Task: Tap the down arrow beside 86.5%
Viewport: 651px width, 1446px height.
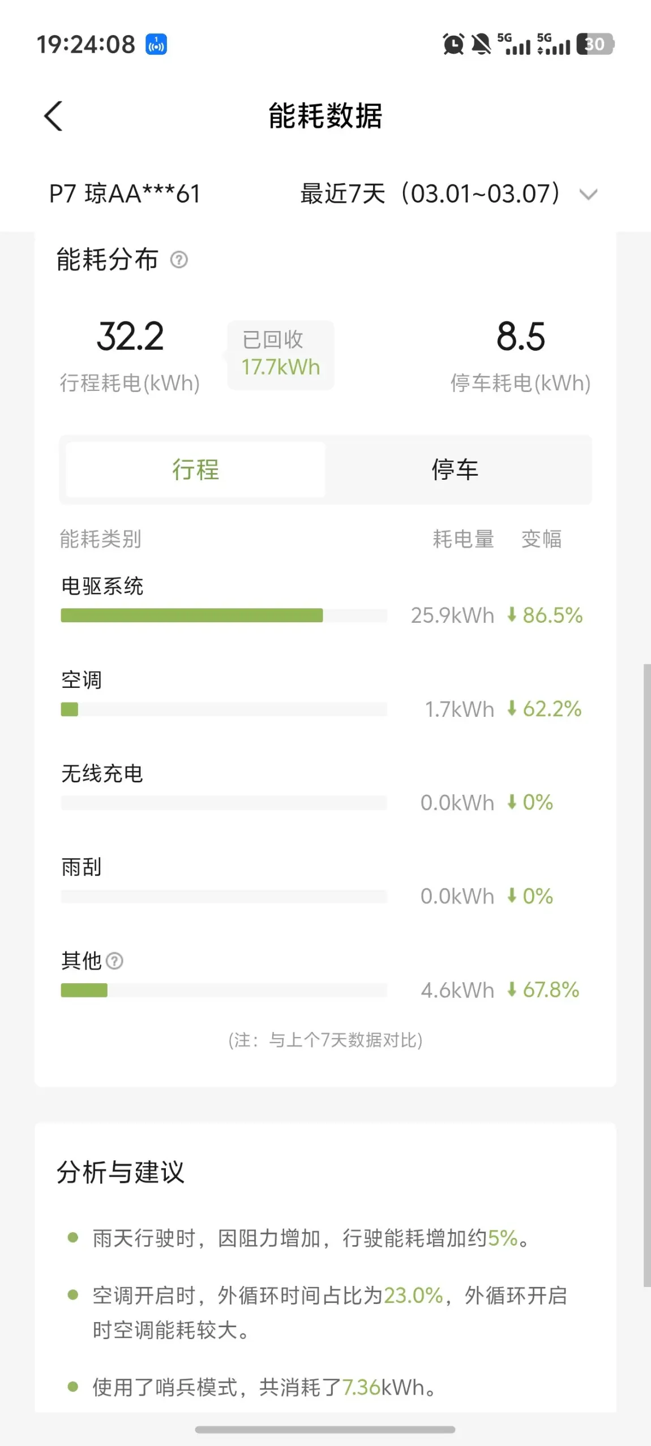Action: point(512,615)
